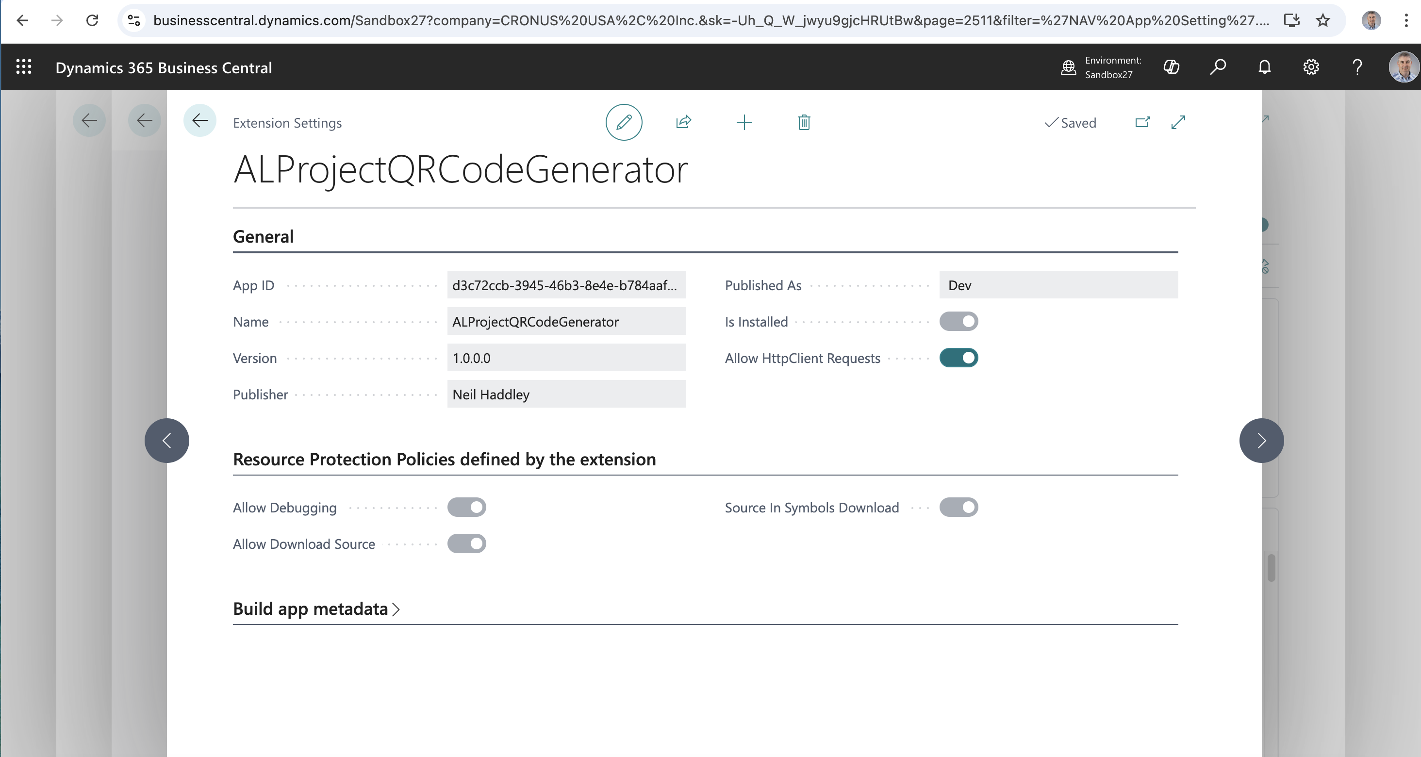Viewport: 1421px width, 757px height.
Task: Click the pencil edit icon
Action: 624,122
